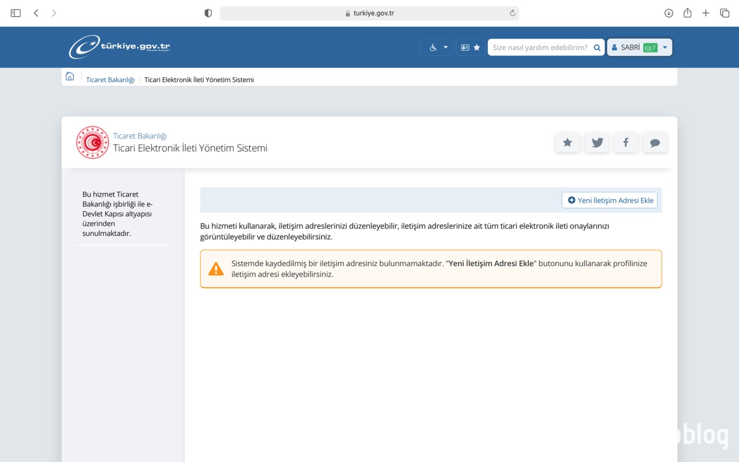The height and width of the screenshot is (462, 739).
Task: Open the privacy shield icon in Safari
Action: click(x=208, y=13)
